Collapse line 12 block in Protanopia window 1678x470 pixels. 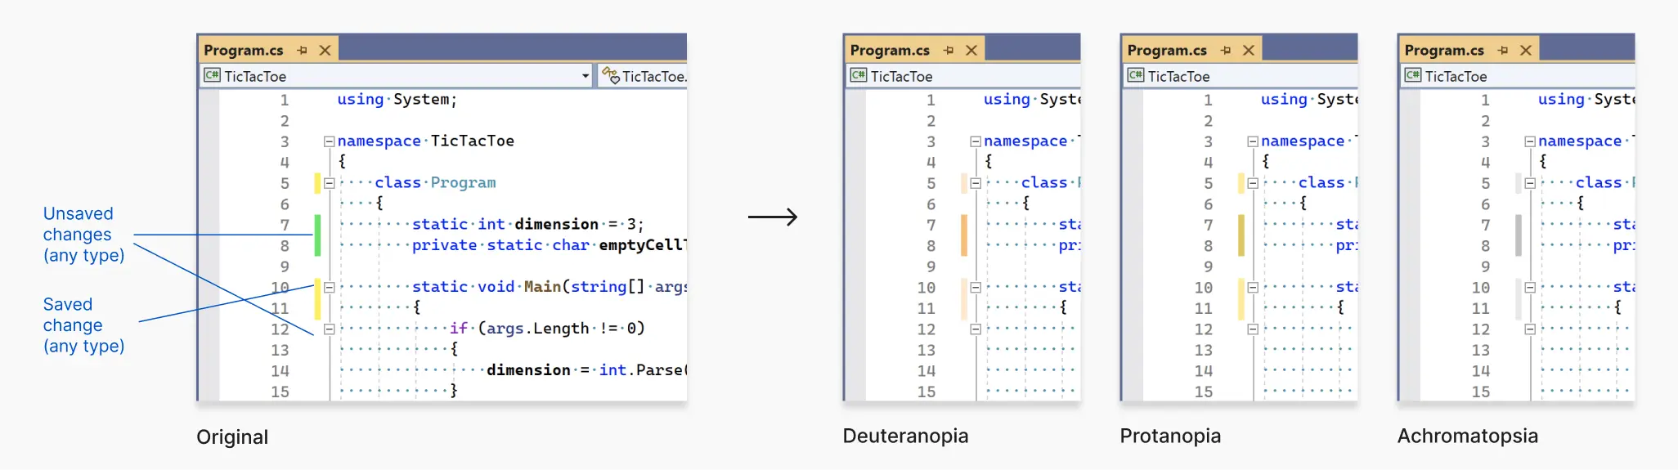point(1253,329)
